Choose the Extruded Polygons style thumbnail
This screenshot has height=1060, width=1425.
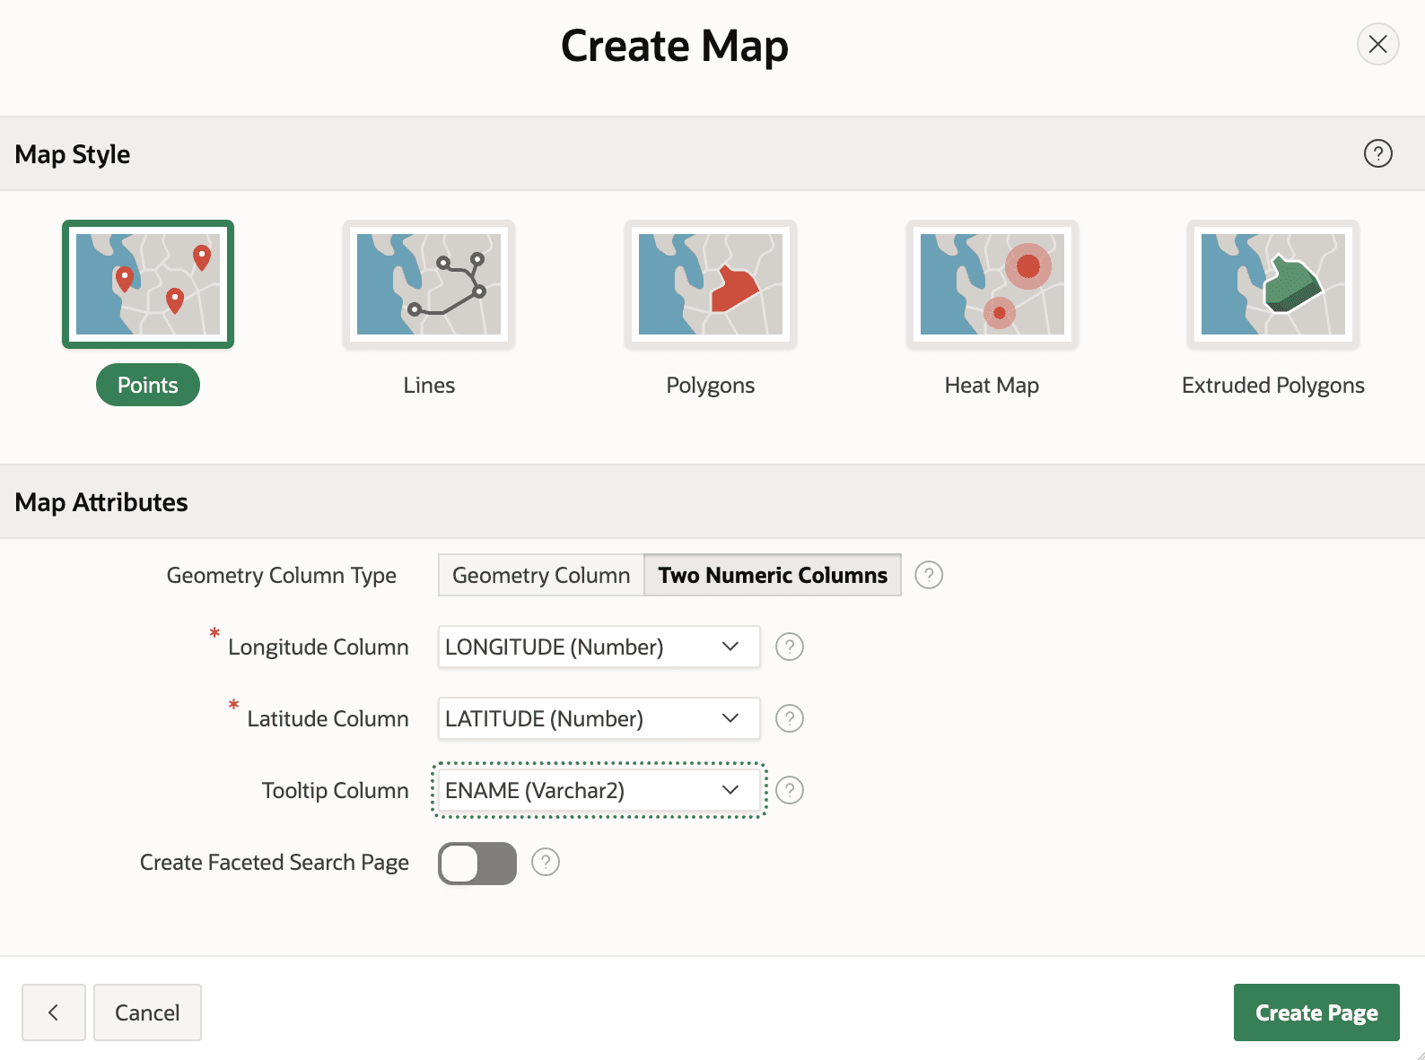coord(1273,284)
